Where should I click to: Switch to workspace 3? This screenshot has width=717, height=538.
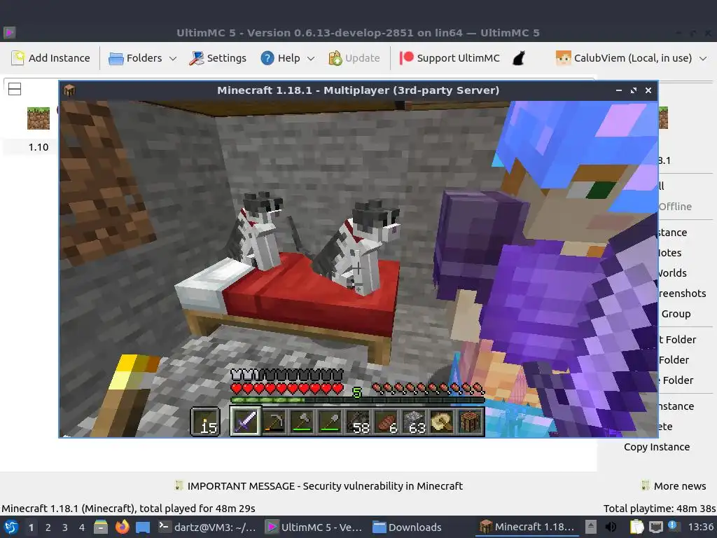(x=65, y=527)
